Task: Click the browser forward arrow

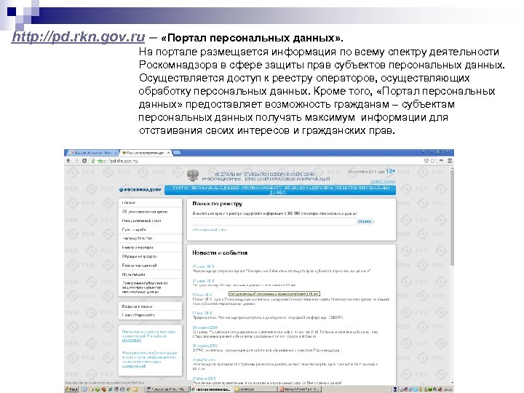Action: pos(76,161)
